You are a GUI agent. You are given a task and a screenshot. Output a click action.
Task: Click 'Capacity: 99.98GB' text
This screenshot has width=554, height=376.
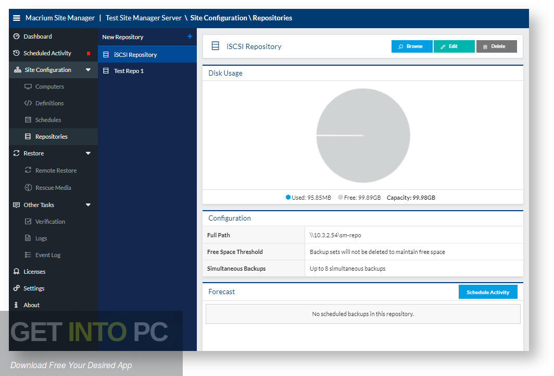[x=411, y=198]
